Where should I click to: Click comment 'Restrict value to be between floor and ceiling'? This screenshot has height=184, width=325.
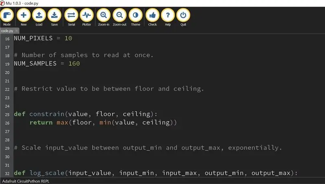109,89
